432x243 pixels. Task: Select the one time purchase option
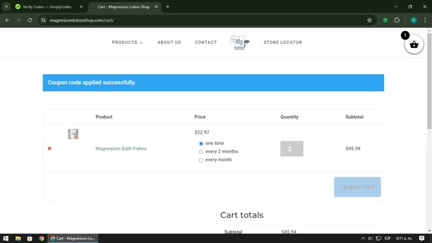click(201, 144)
